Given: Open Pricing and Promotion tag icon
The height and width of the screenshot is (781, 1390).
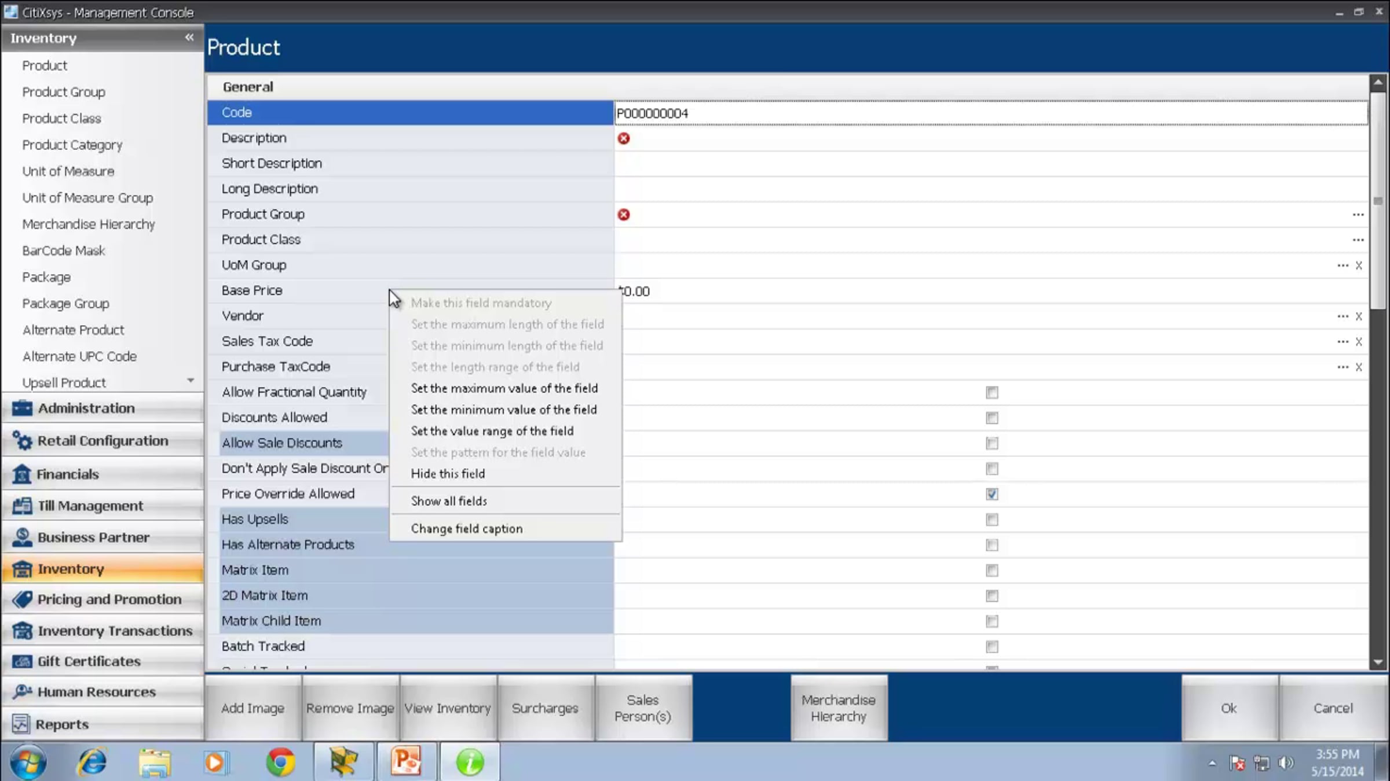Looking at the screenshot, I should click(x=22, y=599).
